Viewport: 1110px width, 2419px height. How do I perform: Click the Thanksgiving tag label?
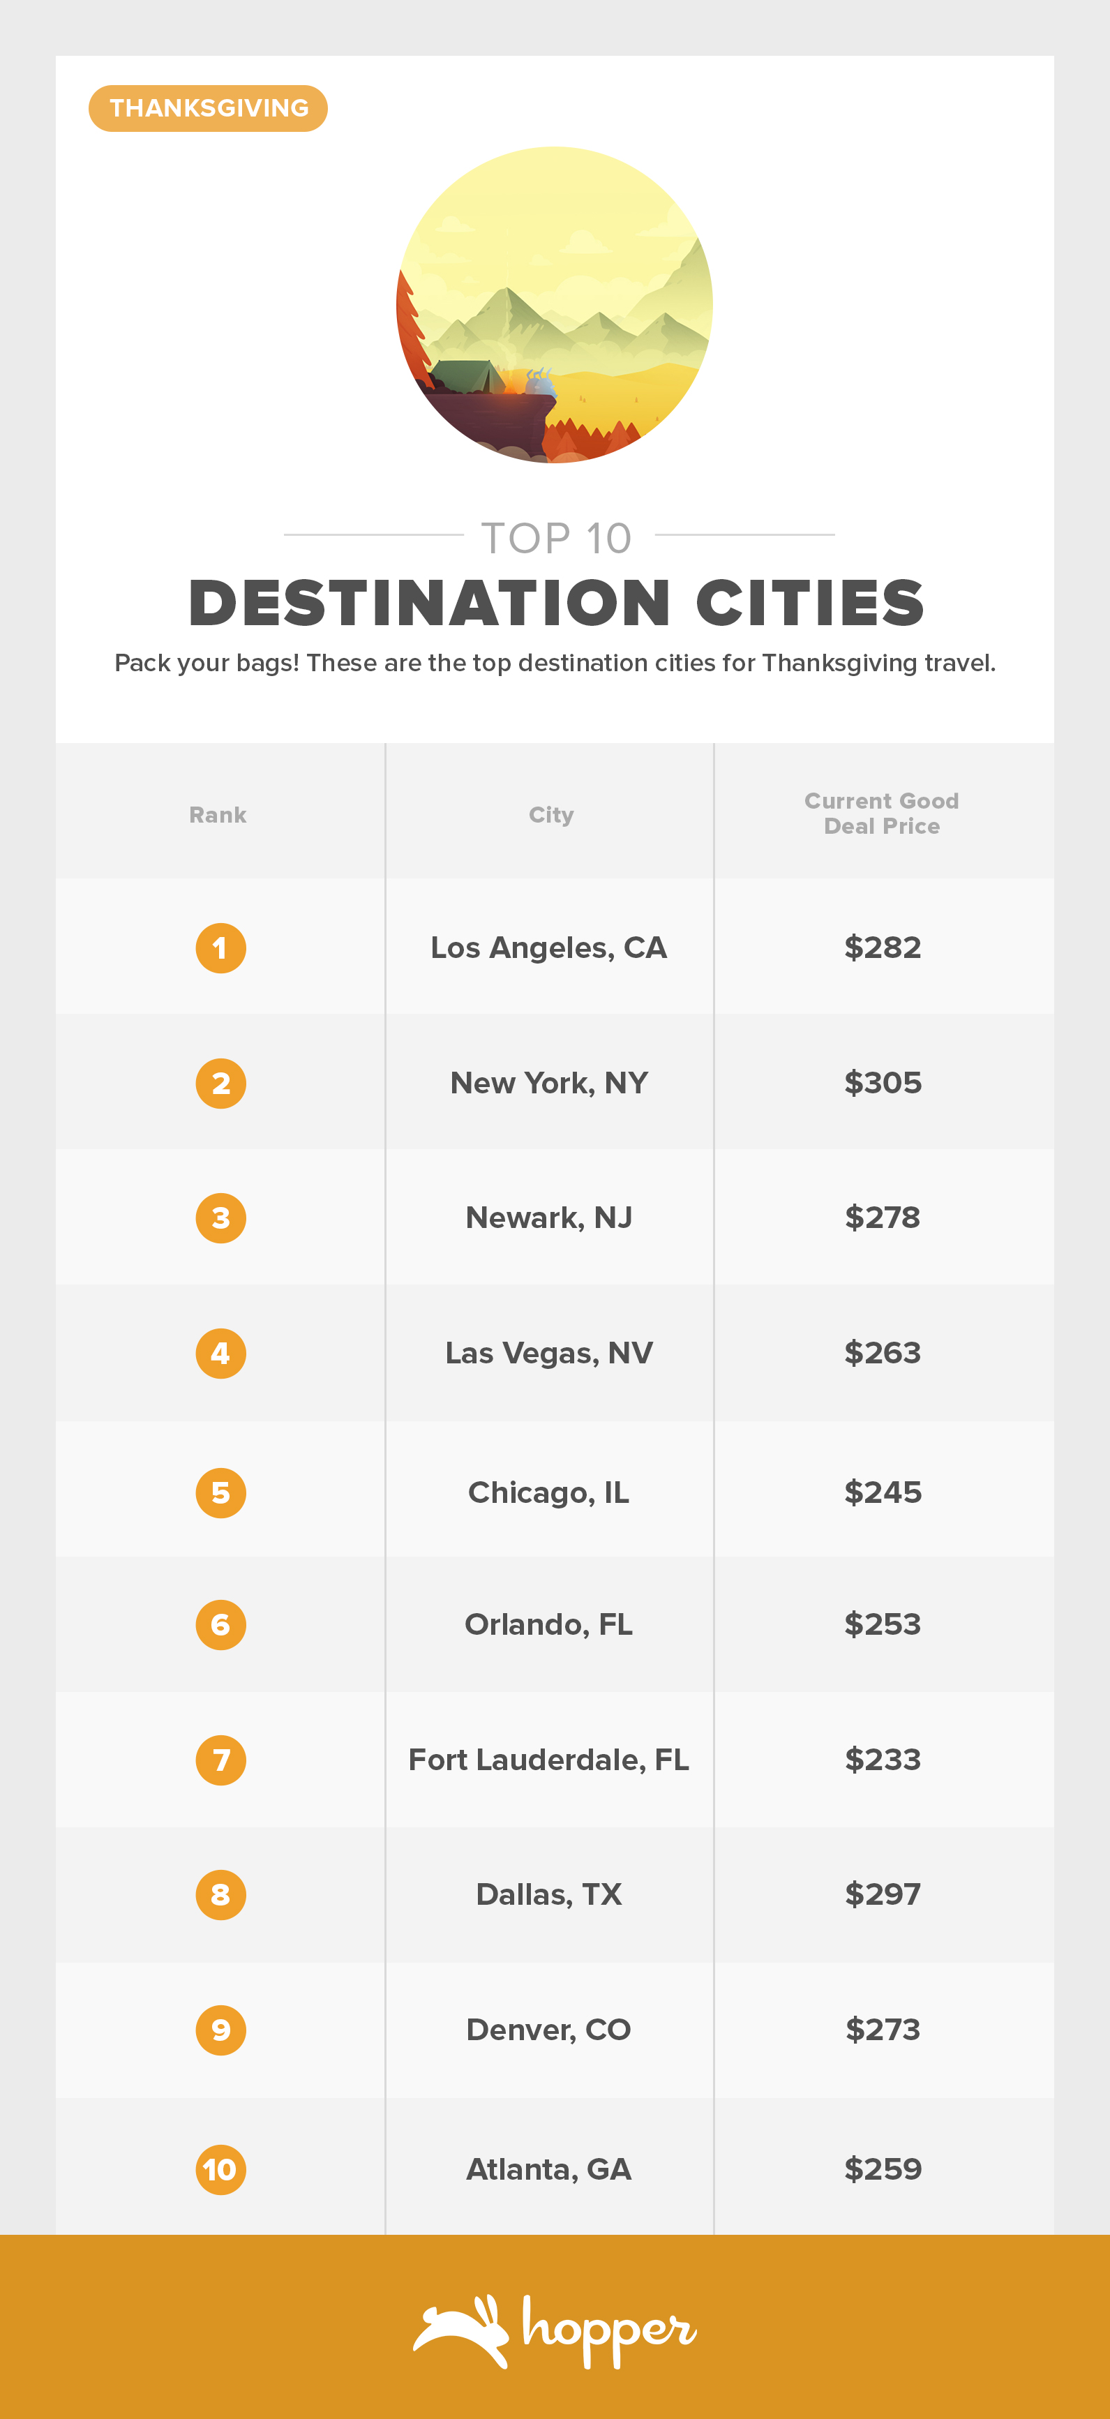click(209, 109)
